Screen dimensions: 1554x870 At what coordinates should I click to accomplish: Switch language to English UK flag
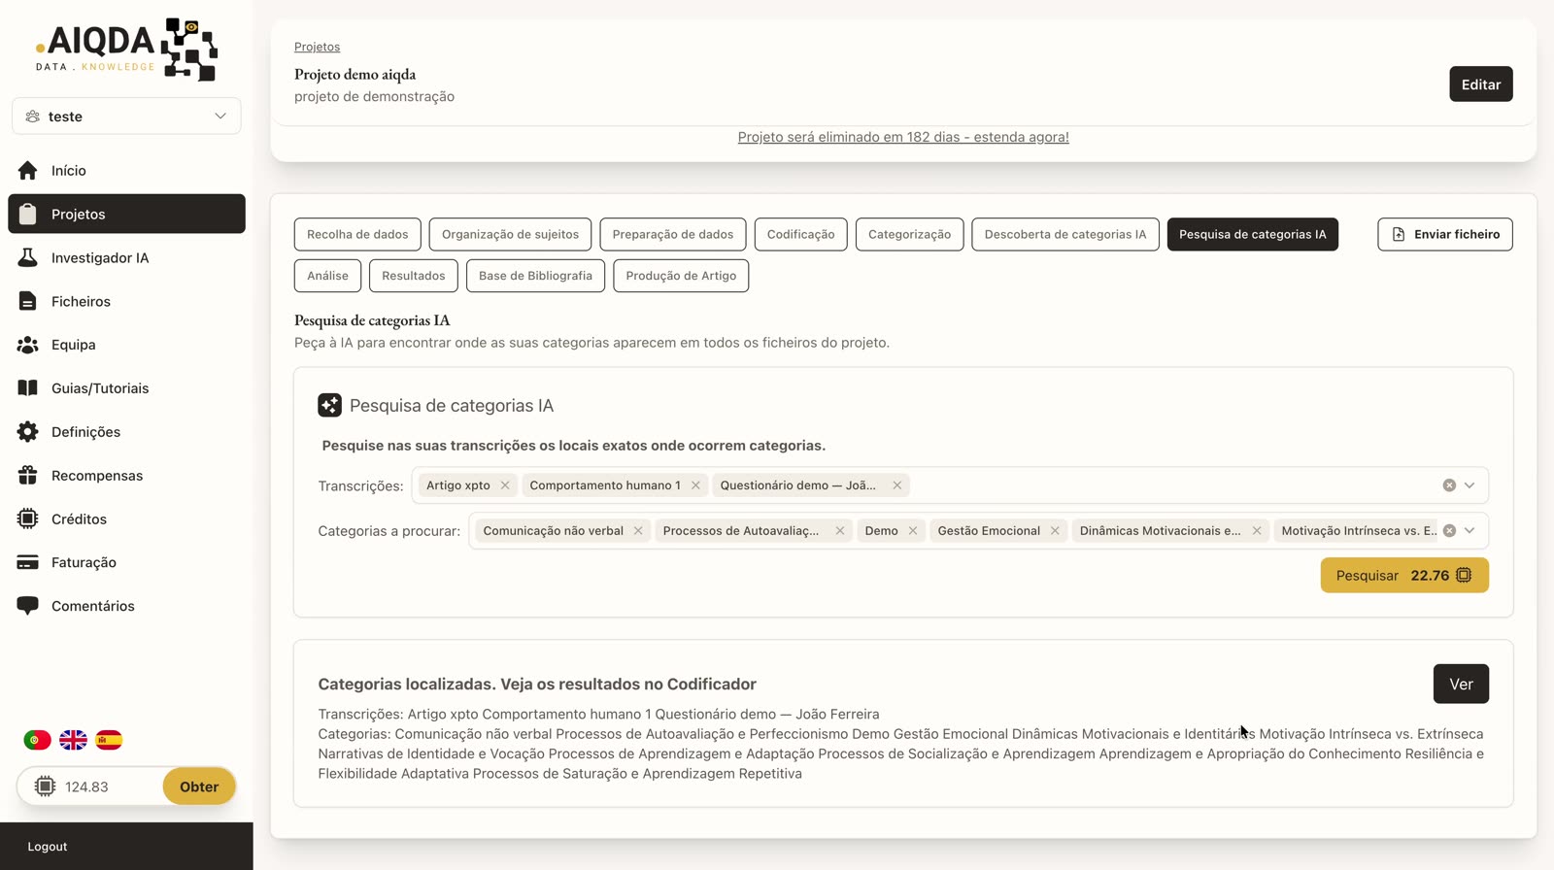tap(73, 740)
